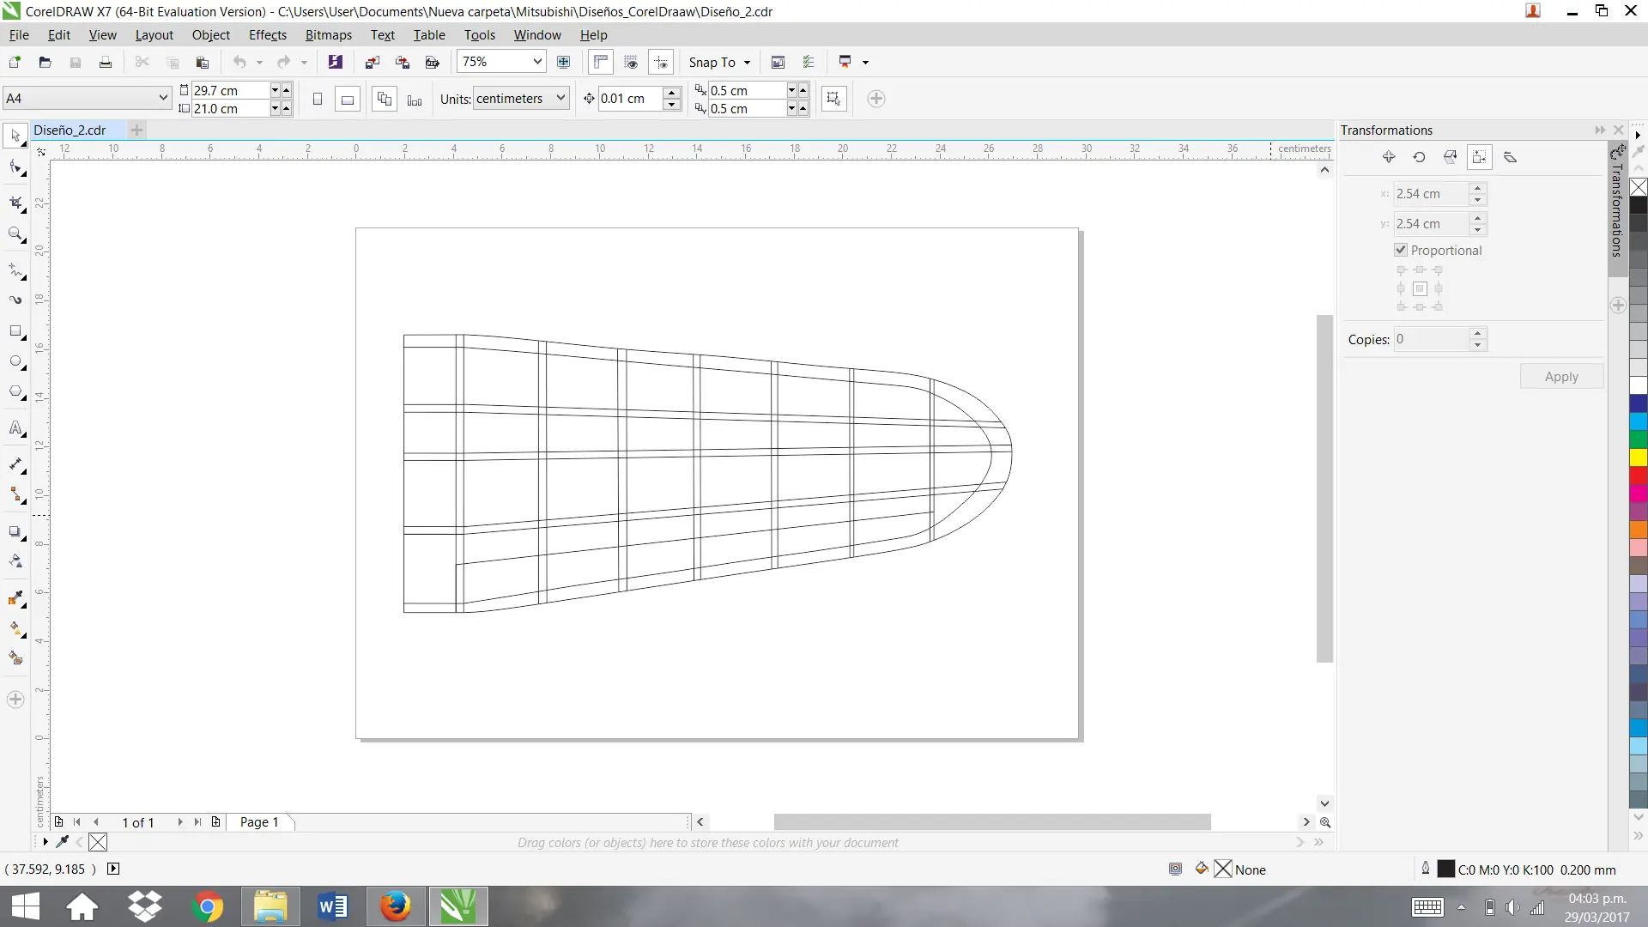
Task: Open Scale and Mirror transformation settings
Action: 1450,157
